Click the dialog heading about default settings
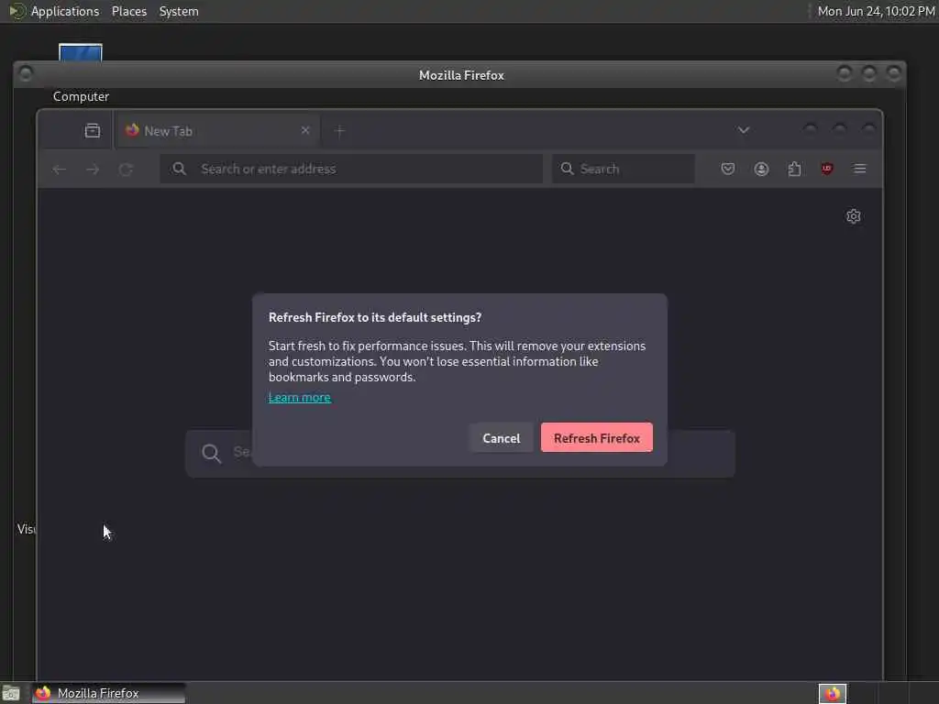Image resolution: width=939 pixels, height=704 pixels. pyautogui.click(x=375, y=317)
